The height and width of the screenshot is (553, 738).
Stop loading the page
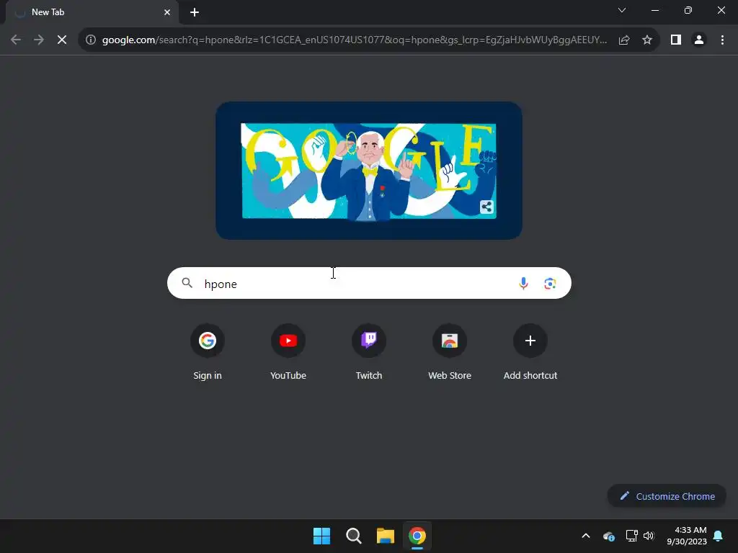pyautogui.click(x=62, y=40)
